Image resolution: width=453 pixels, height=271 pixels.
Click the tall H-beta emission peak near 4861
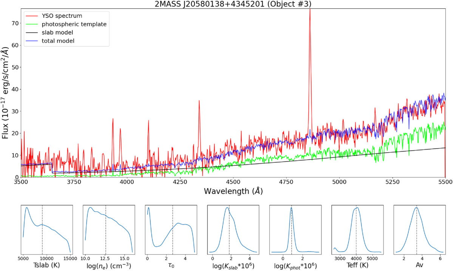pyautogui.click(x=310, y=72)
